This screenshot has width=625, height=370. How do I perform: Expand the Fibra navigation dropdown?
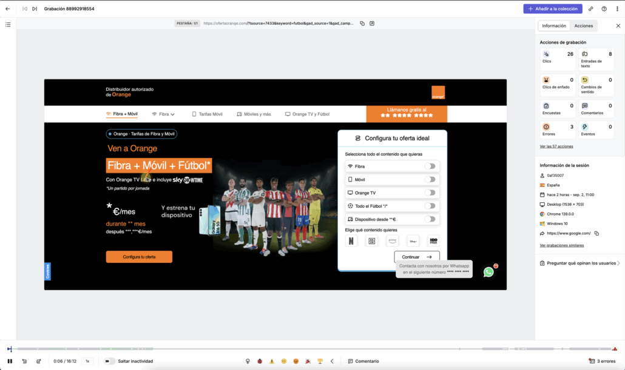pos(163,114)
